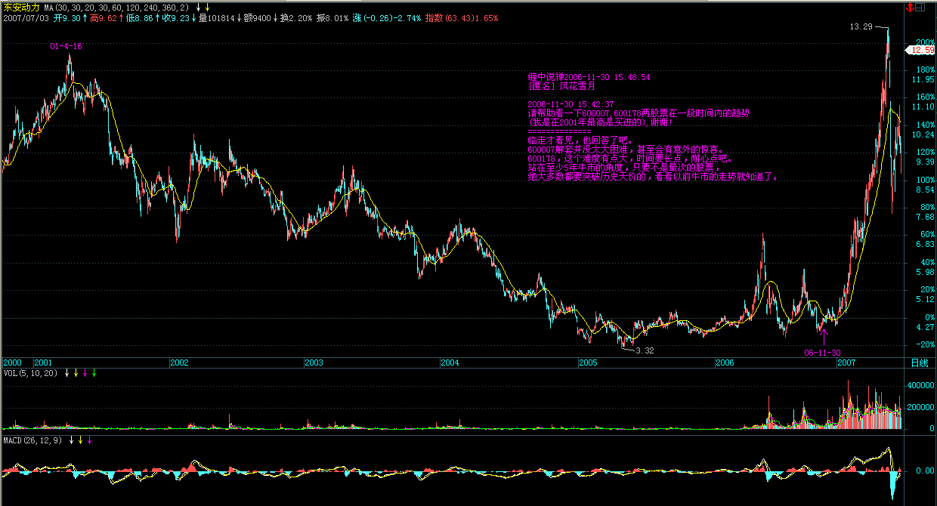Click the magenta arrow next to VOL indicator
Viewport: 937px width, 506px height.
click(85, 373)
